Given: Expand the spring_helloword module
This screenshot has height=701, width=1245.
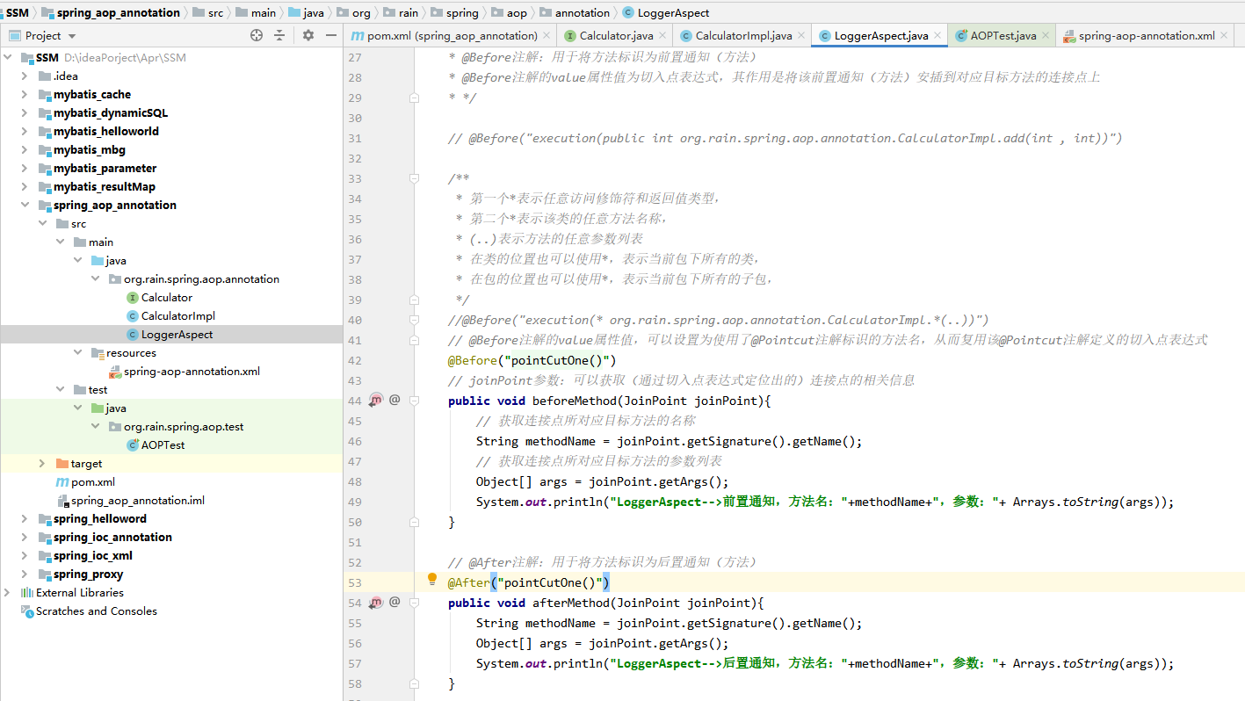Looking at the screenshot, I should coord(25,519).
